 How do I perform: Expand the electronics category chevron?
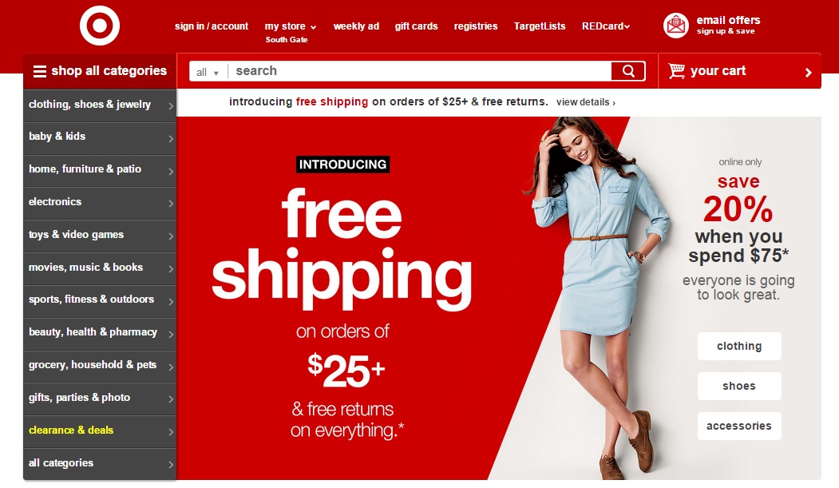[171, 204]
